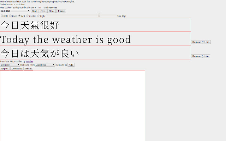
Task: Select the Right alignment radio button
Action: point(38,16)
